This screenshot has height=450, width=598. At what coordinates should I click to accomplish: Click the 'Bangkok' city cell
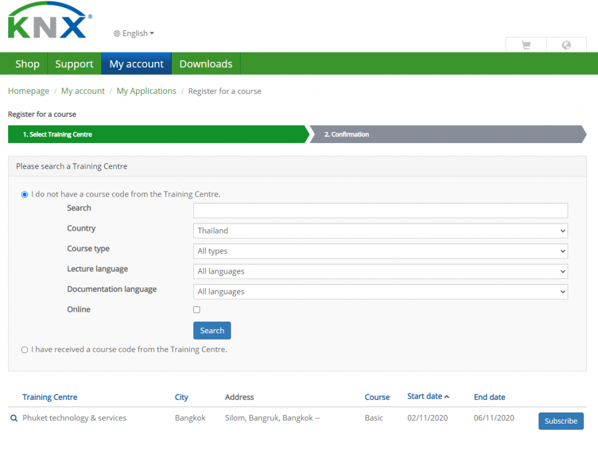(x=190, y=418)
